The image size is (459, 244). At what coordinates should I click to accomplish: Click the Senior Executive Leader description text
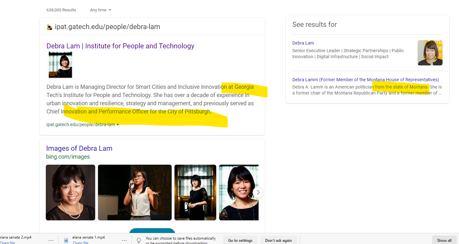[x=348, y=54]
